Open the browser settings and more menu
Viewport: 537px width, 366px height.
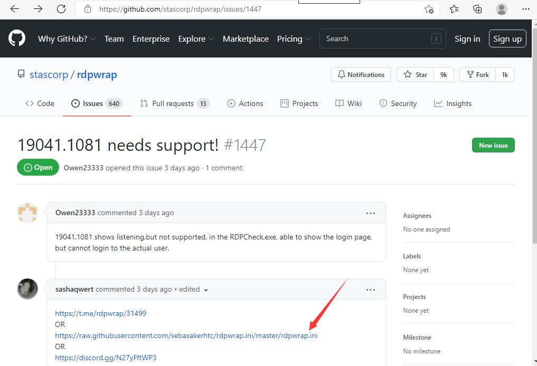pyautogui.click(x=526, y=9)
